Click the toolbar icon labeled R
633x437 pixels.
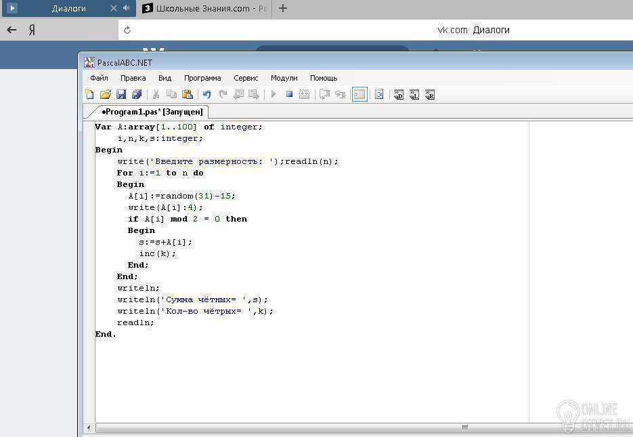click(x=430, y=94)
